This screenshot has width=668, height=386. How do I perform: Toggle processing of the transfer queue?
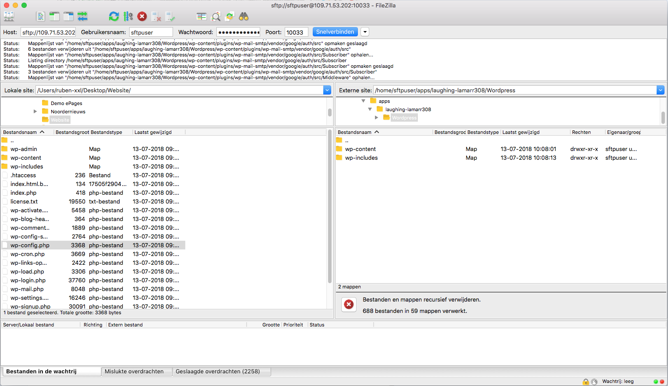128,17
